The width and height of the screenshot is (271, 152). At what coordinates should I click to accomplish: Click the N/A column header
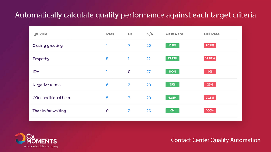[x=150, y=34]
